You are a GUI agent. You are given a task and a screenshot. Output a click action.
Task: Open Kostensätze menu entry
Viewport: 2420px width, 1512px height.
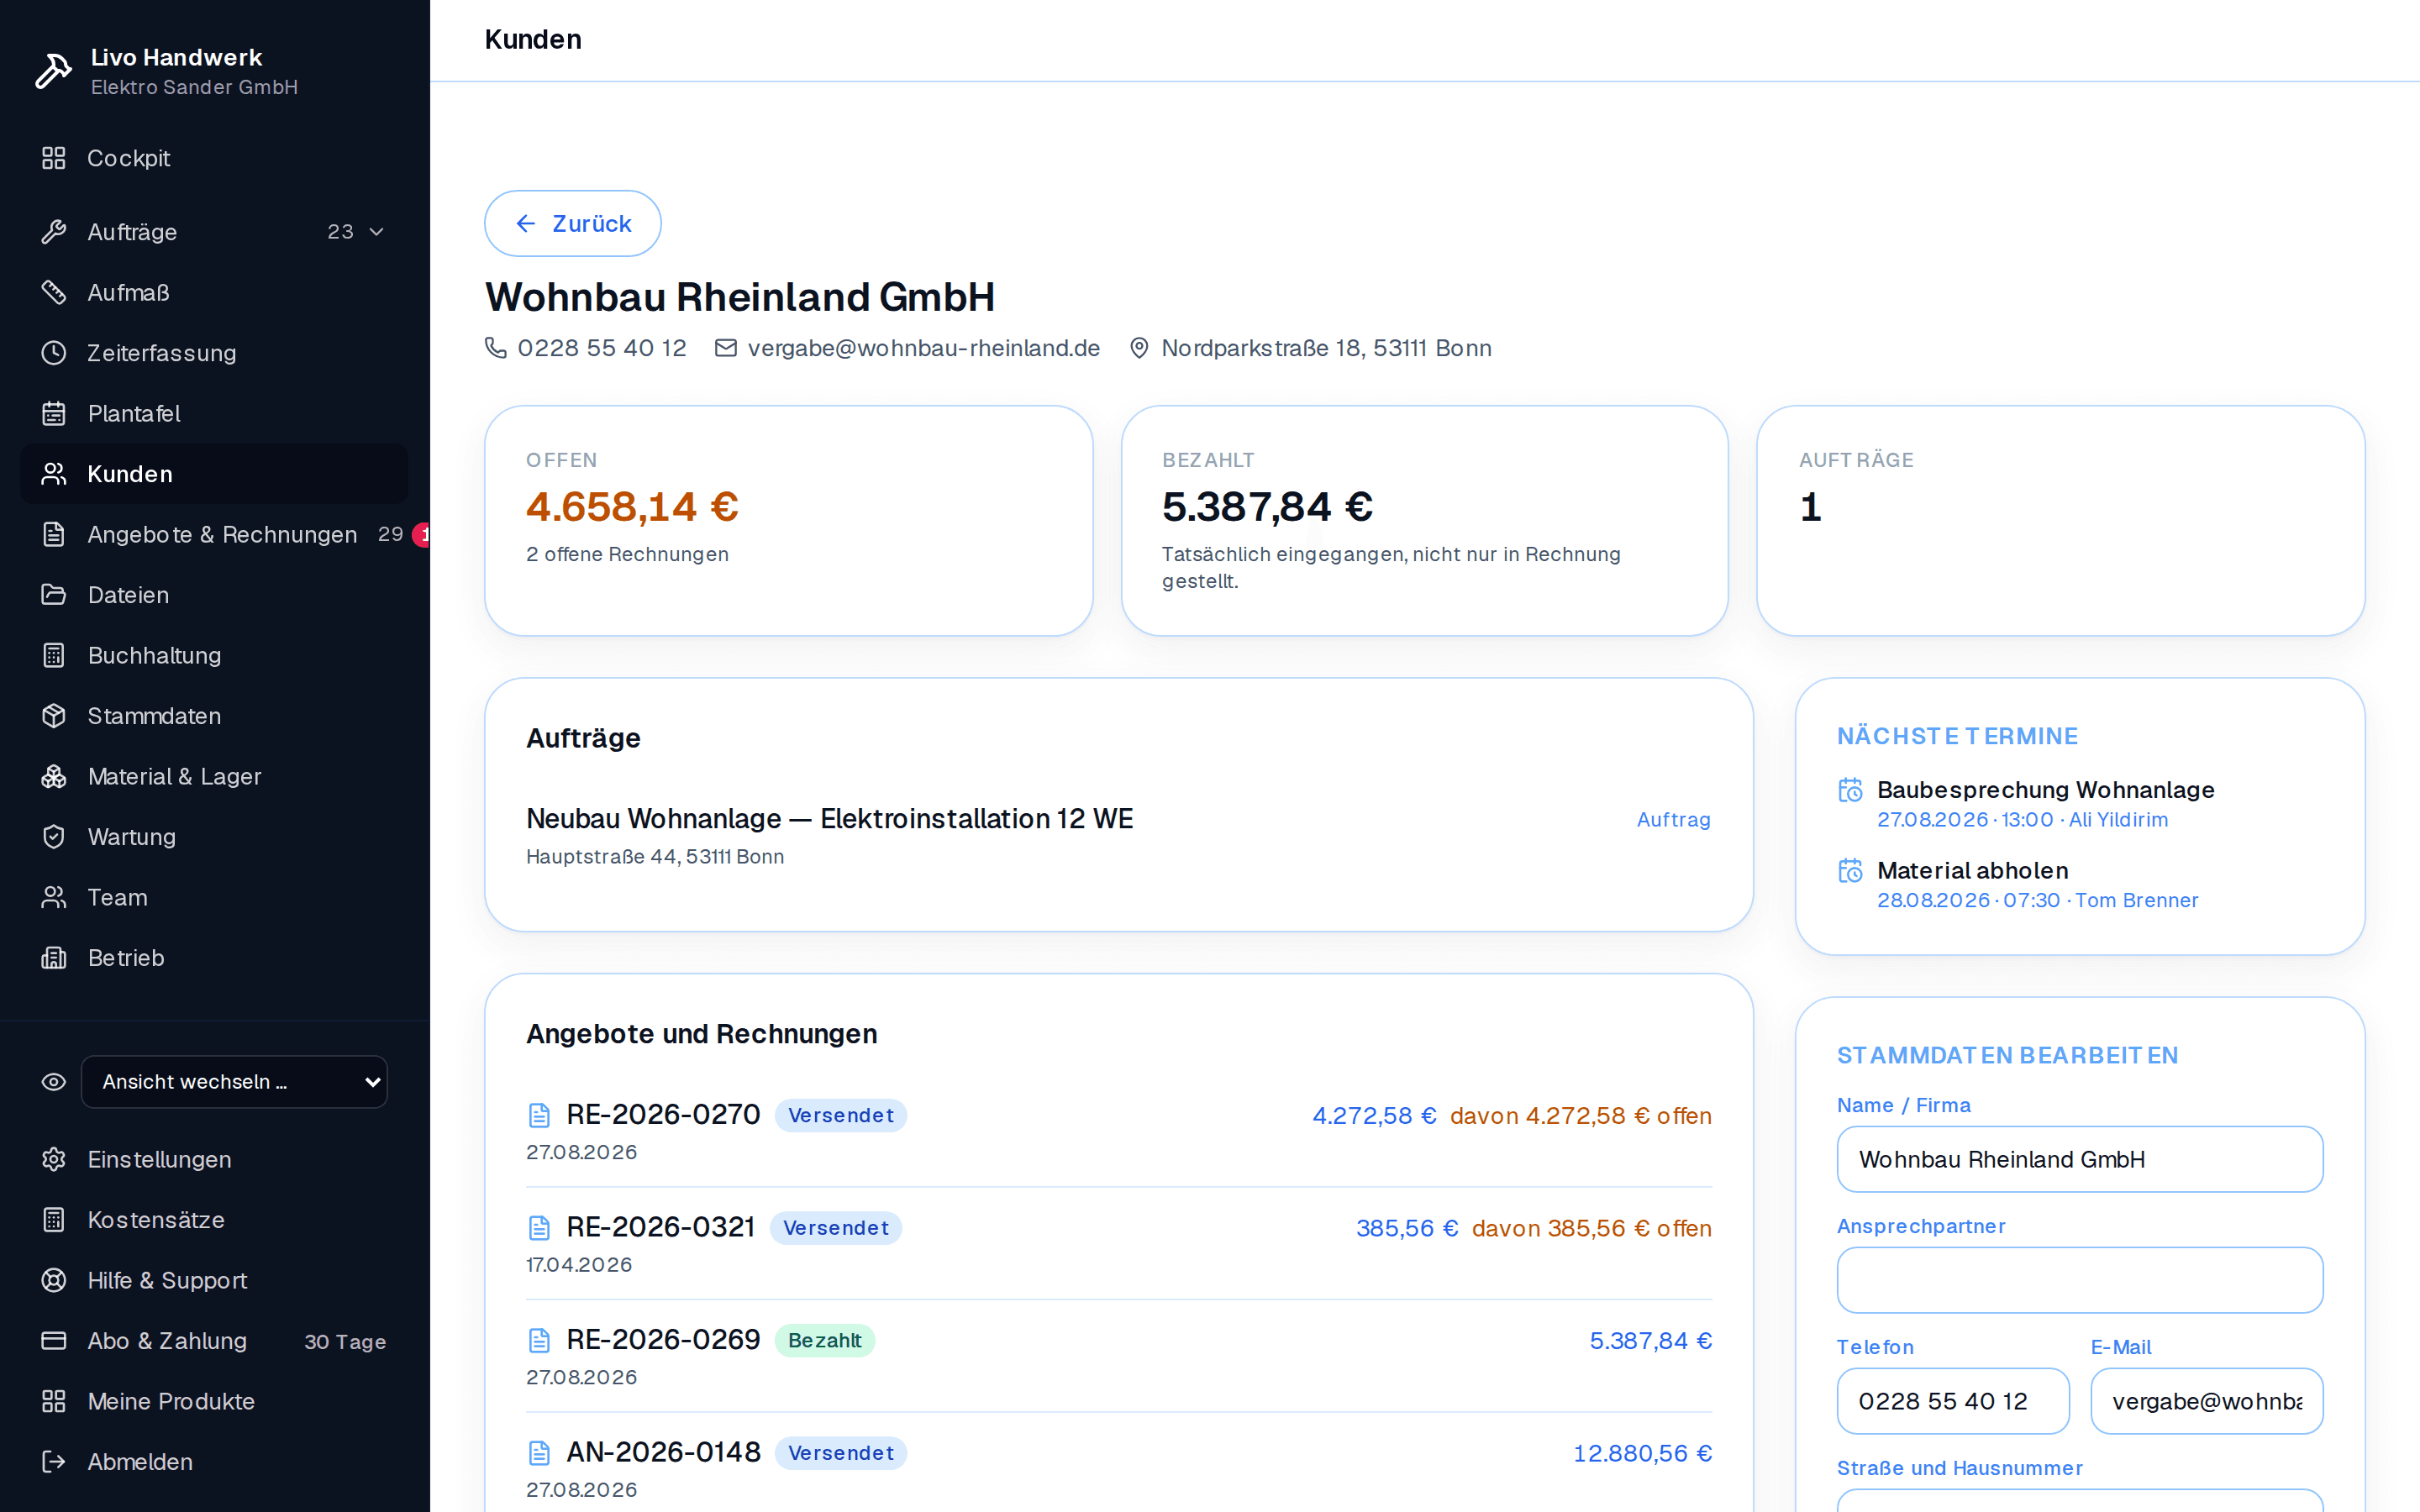pos(214,1220)
